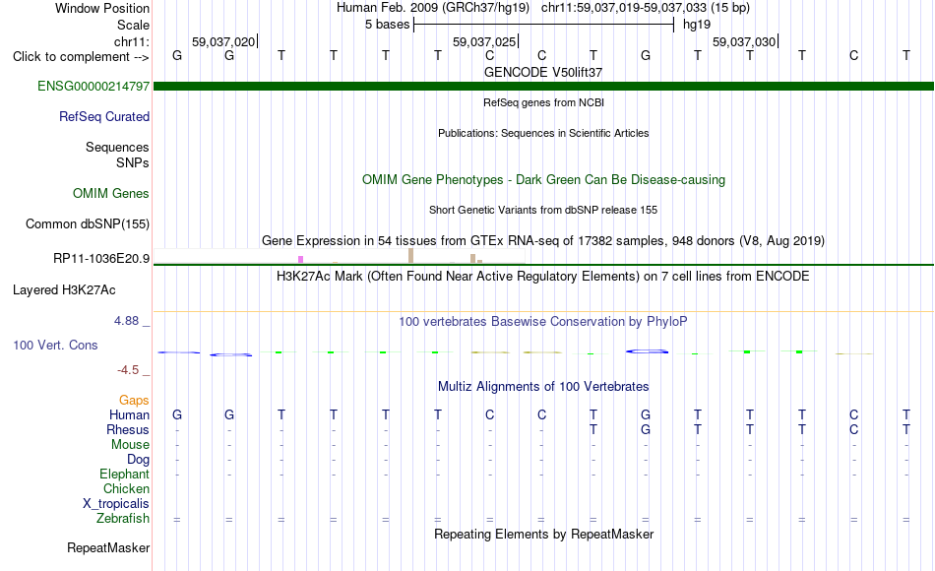Click the Mouse species label
Image resolution: width=935 pixels, height=571 pixels.
tap(130, 445)
